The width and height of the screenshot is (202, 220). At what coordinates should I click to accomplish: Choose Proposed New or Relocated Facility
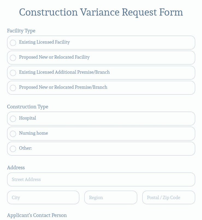(13, 58)
